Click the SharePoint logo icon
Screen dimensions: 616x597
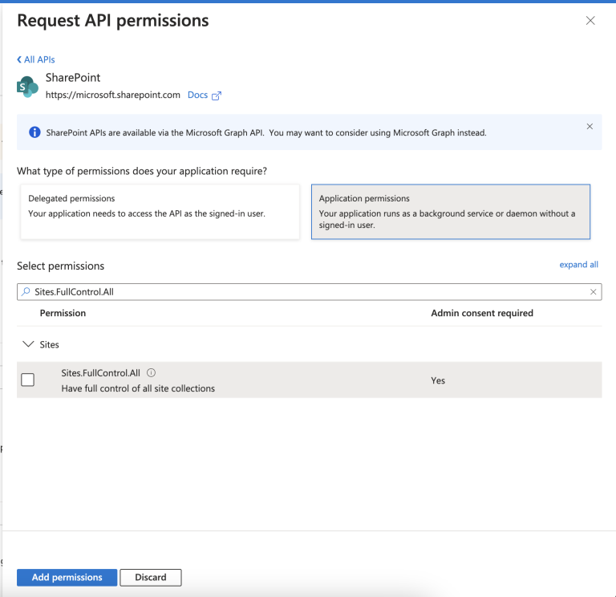[x=28, y=87]
